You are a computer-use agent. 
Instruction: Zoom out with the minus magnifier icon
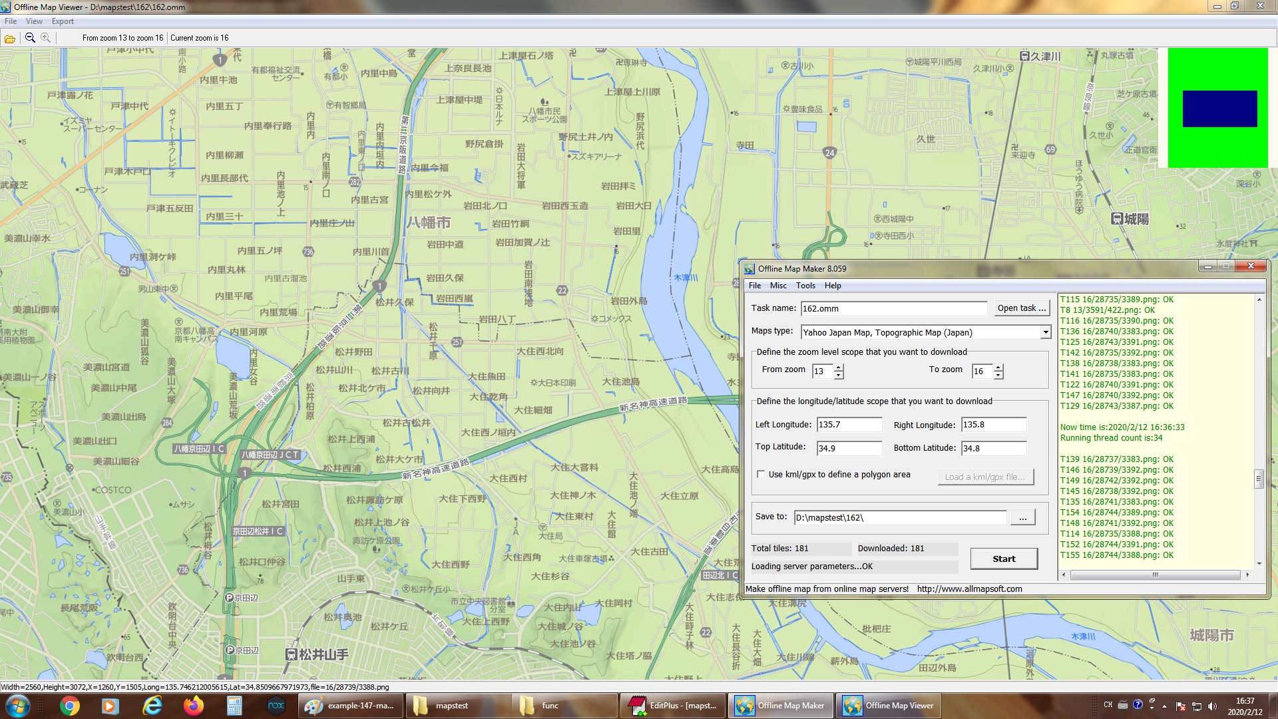click(x=30, y=38)
